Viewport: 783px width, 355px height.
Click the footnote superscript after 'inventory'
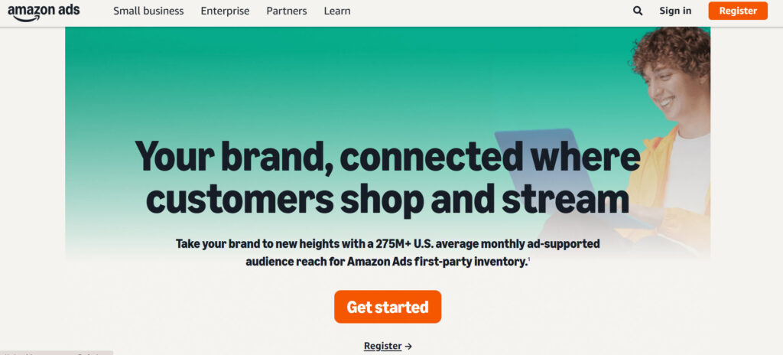[529, 259]
